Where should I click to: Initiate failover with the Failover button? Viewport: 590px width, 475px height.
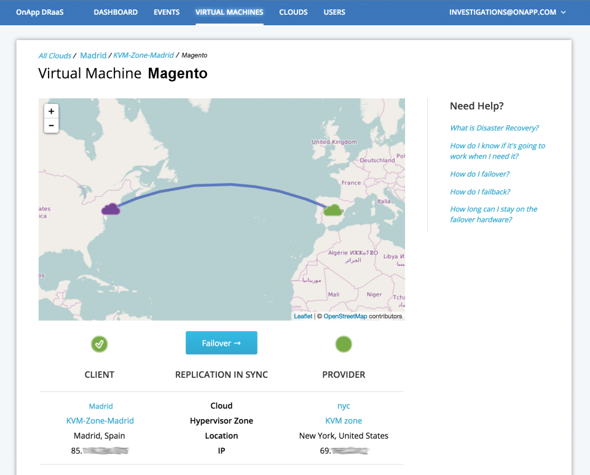[x=221, y=343]
